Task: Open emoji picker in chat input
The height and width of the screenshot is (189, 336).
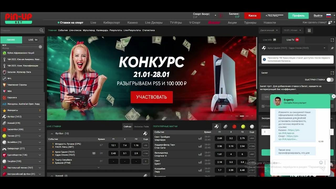Action: [x=321, y=162]
